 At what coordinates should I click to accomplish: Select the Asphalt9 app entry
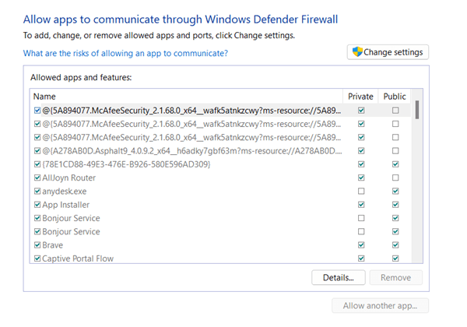(x=187, y=151)
